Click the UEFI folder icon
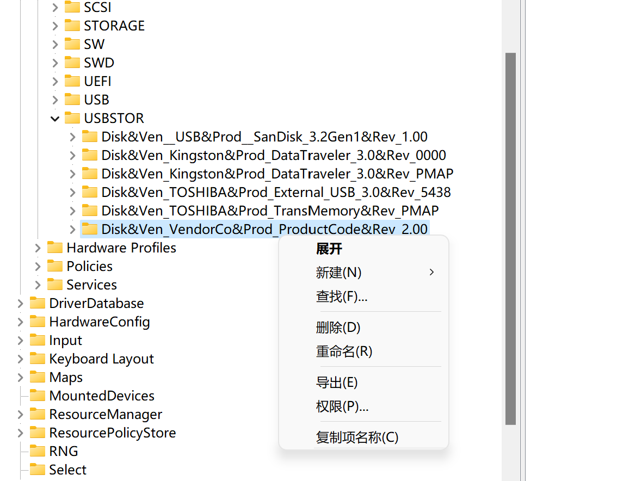 [x=72, y=81]
